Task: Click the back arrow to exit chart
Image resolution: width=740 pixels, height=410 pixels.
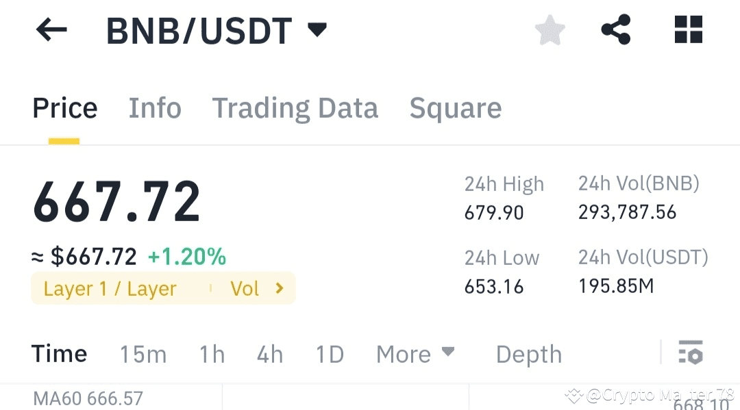Action: (51, 30)
